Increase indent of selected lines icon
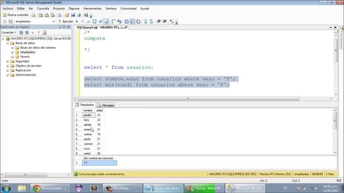Image resolution: width=344 pixels, height=193 pixels. coord(164,21)
